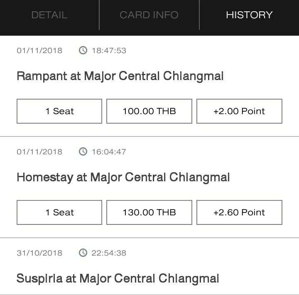Image resolution: width=299 pixels, height=295 pixels.
Task: Click the +2.60 Point box
Action: coord(239,212)
